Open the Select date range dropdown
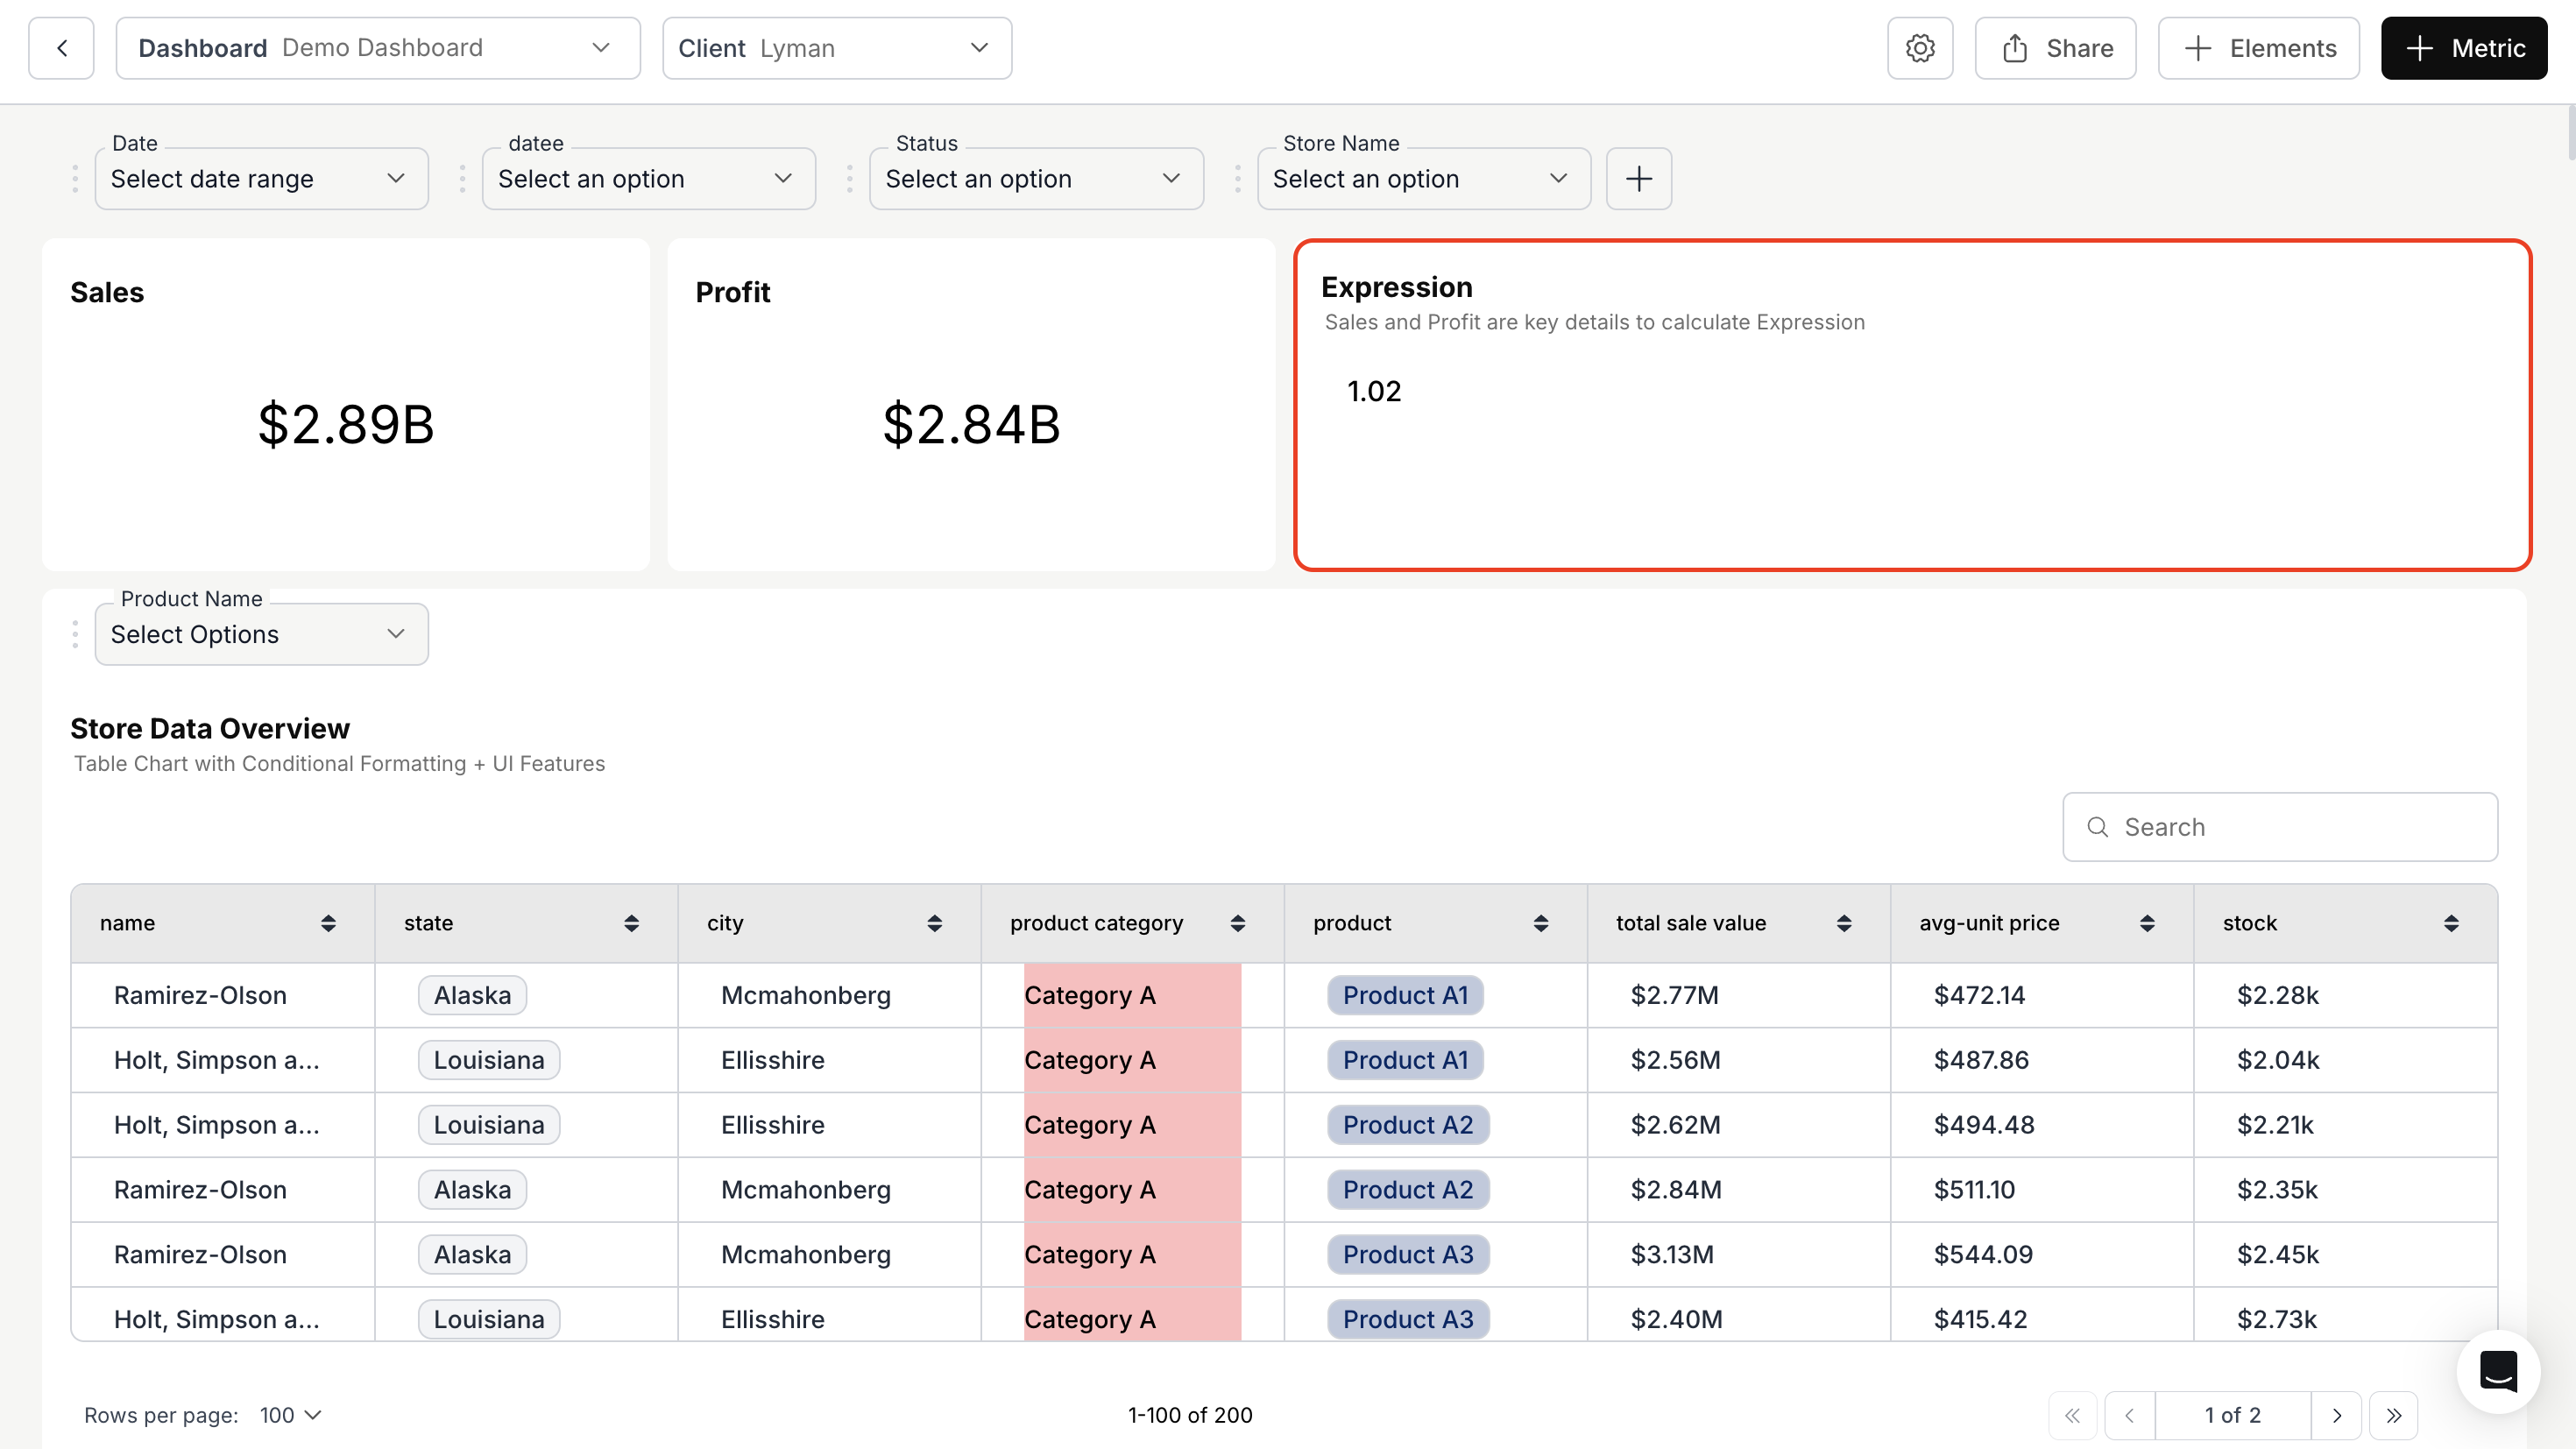2576x1449 pixels. [x=260, y=178]
